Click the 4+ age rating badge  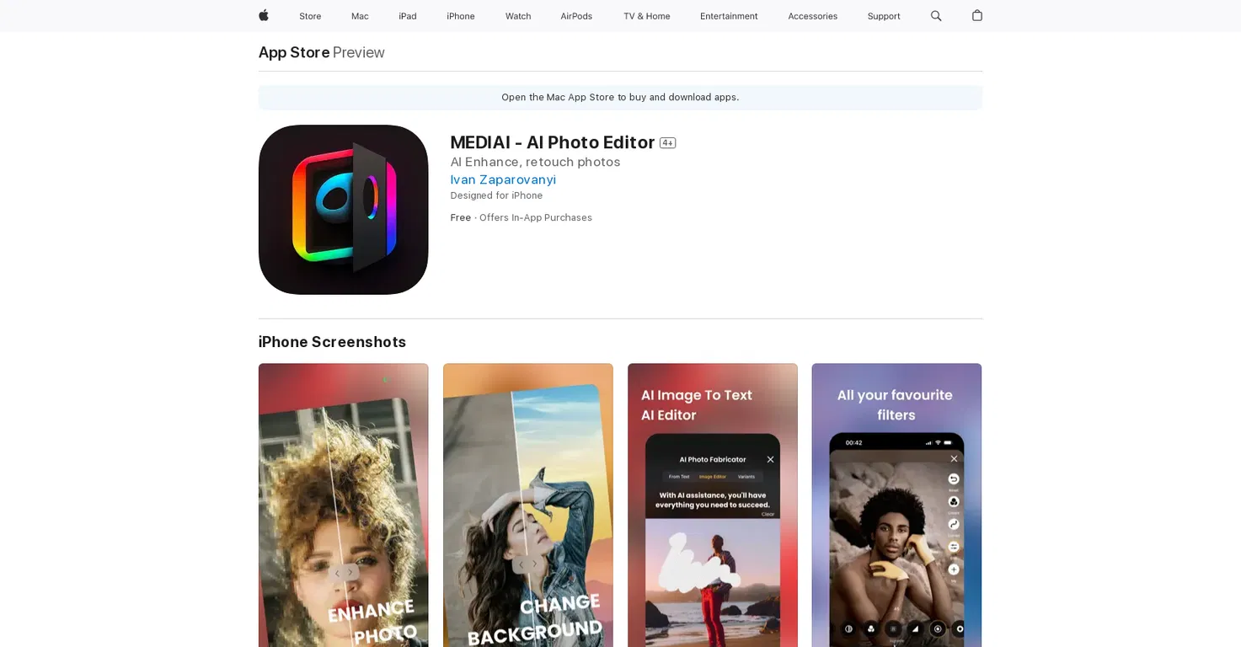(x=667, y=143)
